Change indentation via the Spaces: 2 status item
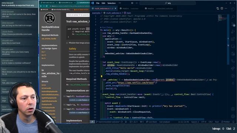Viewport: 237px width, 133px height. (195, 122)
